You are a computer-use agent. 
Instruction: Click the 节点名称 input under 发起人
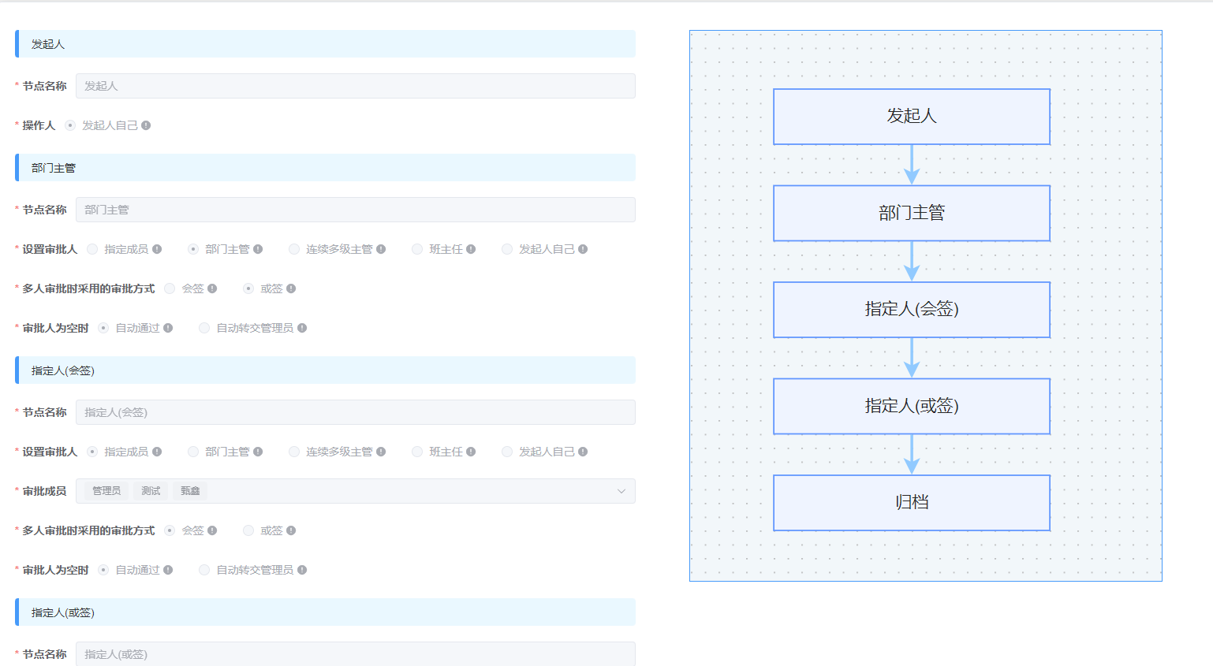355,85
